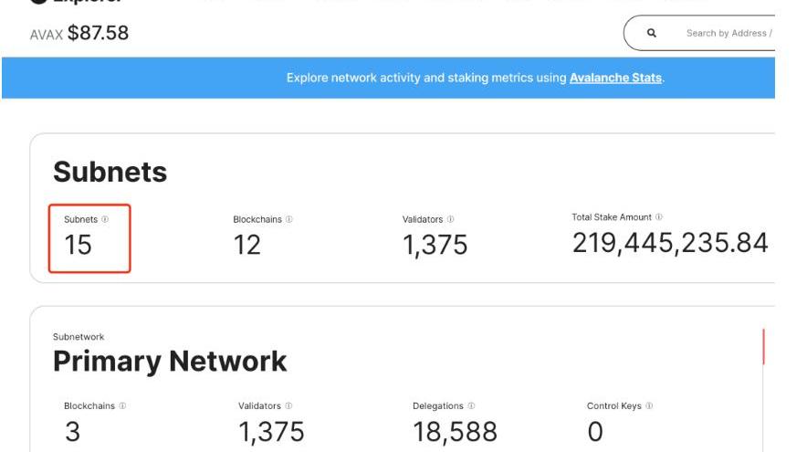Click the Primary Network heading
807x452 pixels.
point(170,362)
